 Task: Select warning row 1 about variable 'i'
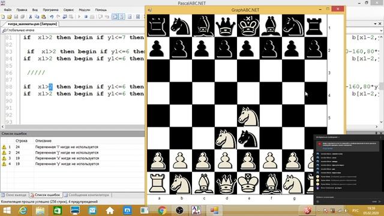pos(73,147)
